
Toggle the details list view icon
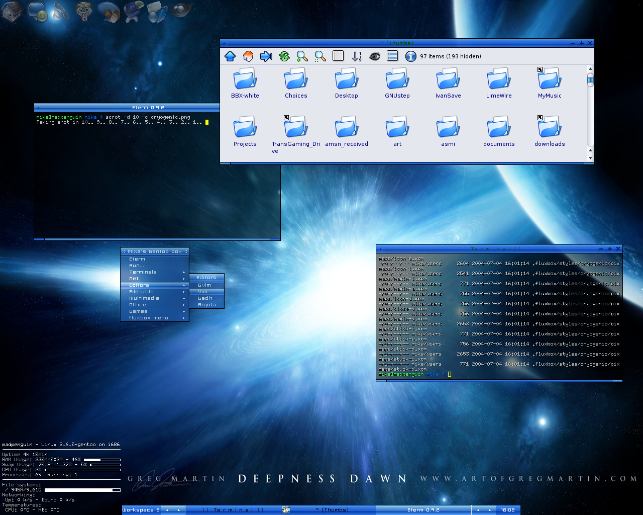click(338, 56)
